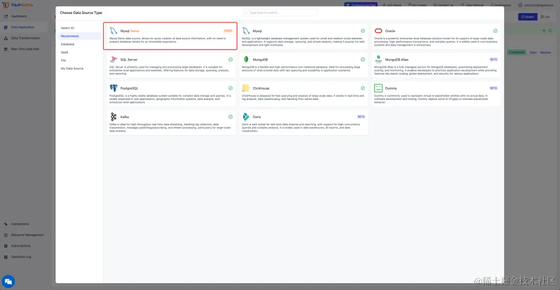
Task: Click the MongoDB card green check mark
Action: [363, 60]
